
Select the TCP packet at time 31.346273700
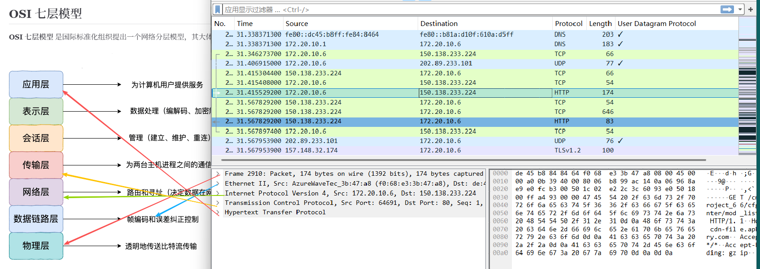pos(475,54)
